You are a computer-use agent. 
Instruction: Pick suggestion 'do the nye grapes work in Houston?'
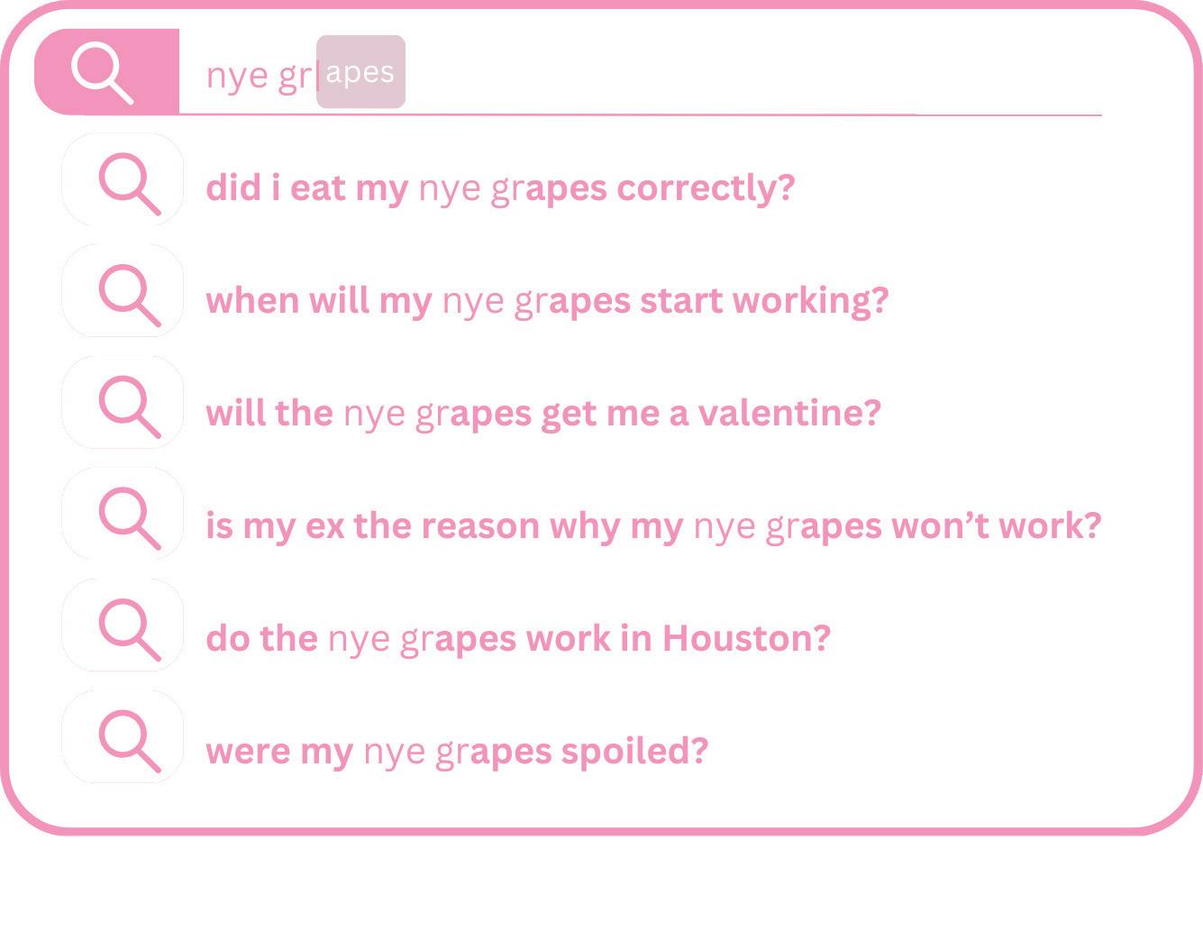pos(518,638)
